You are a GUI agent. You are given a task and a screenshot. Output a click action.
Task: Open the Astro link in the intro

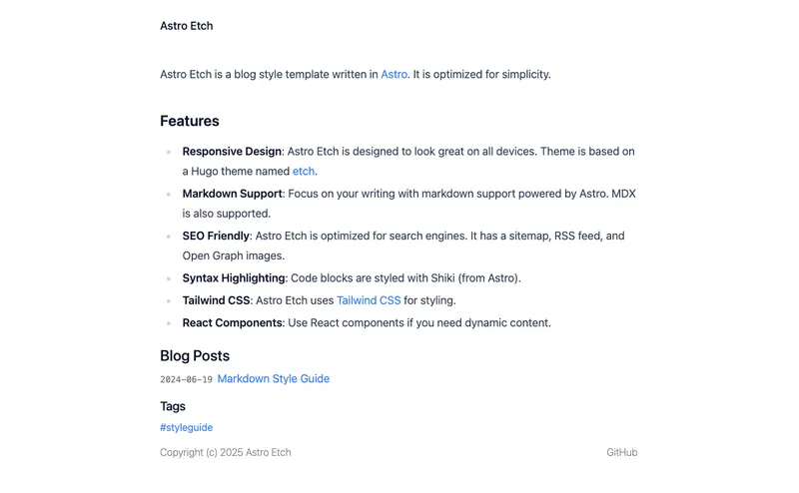click(394, 74)
